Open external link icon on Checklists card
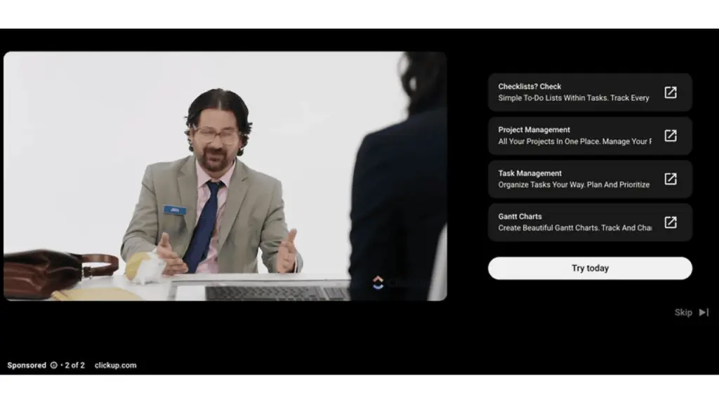 click(671, 93)
